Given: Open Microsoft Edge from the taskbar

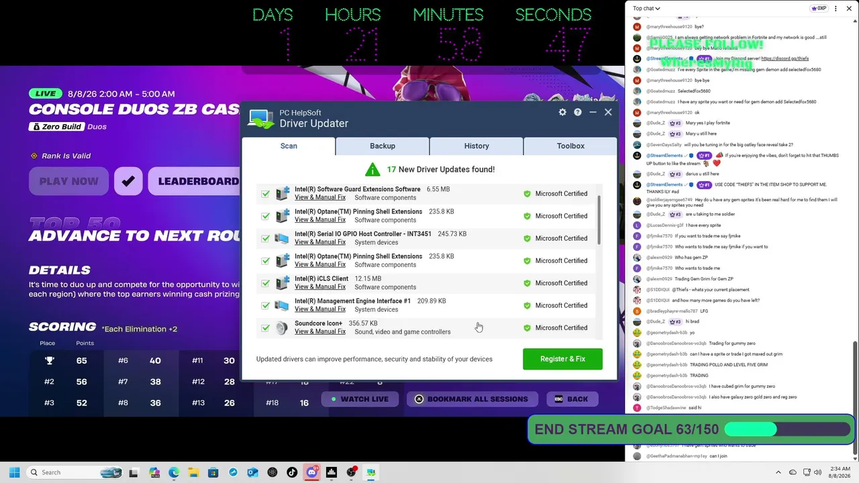Looking at the screenshot, I should pyautogui.click(x=174, y=472).
